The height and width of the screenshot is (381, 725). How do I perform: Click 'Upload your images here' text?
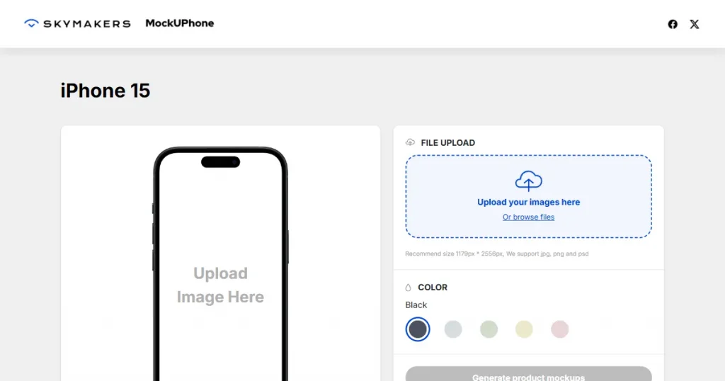pyautogui.click(x=528, y=202)
